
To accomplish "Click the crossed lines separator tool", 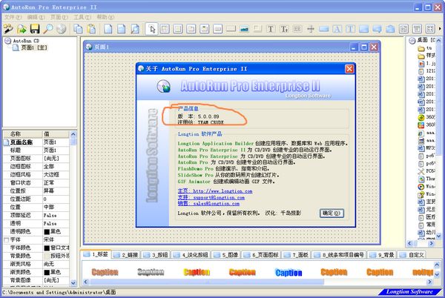I will click(311, 29).
